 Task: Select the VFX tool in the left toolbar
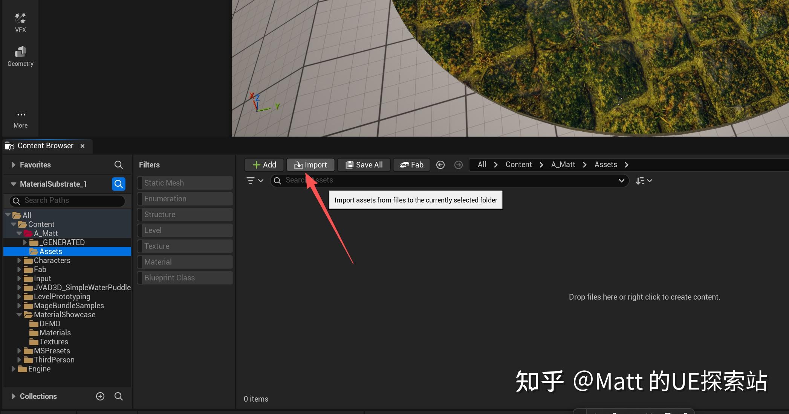pos(20,21)
